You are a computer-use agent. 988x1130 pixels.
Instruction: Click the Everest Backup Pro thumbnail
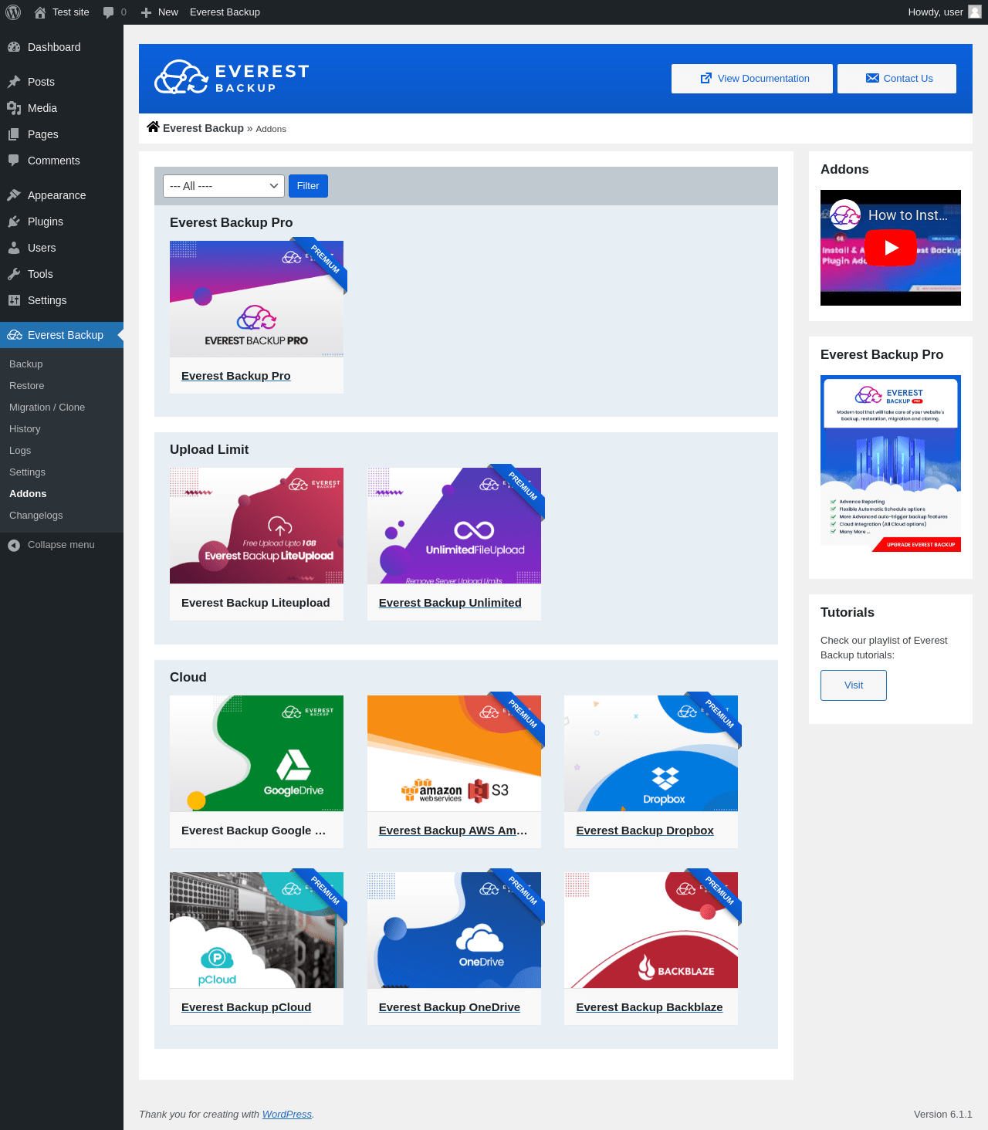[256, 299]
